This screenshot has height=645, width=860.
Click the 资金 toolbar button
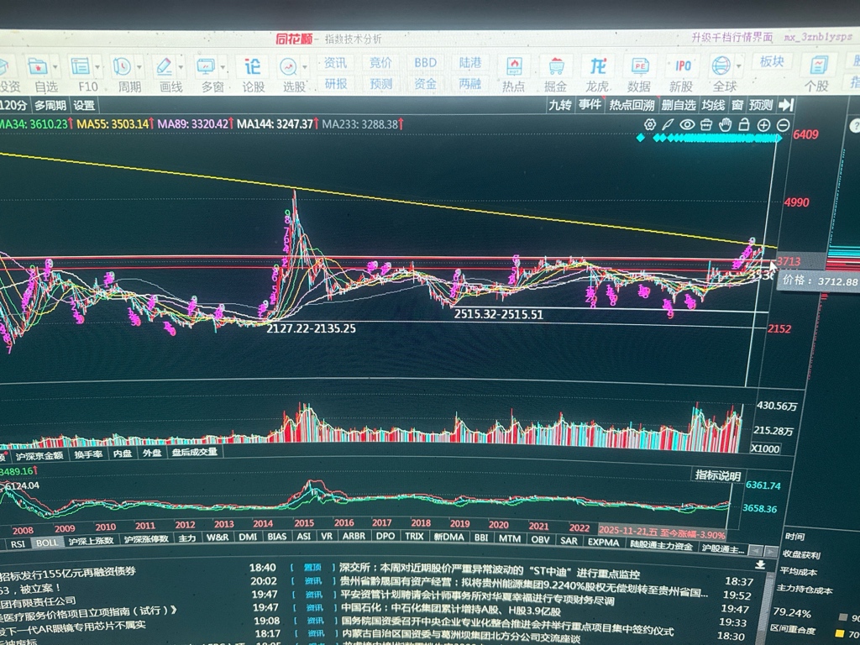[425, 83]
